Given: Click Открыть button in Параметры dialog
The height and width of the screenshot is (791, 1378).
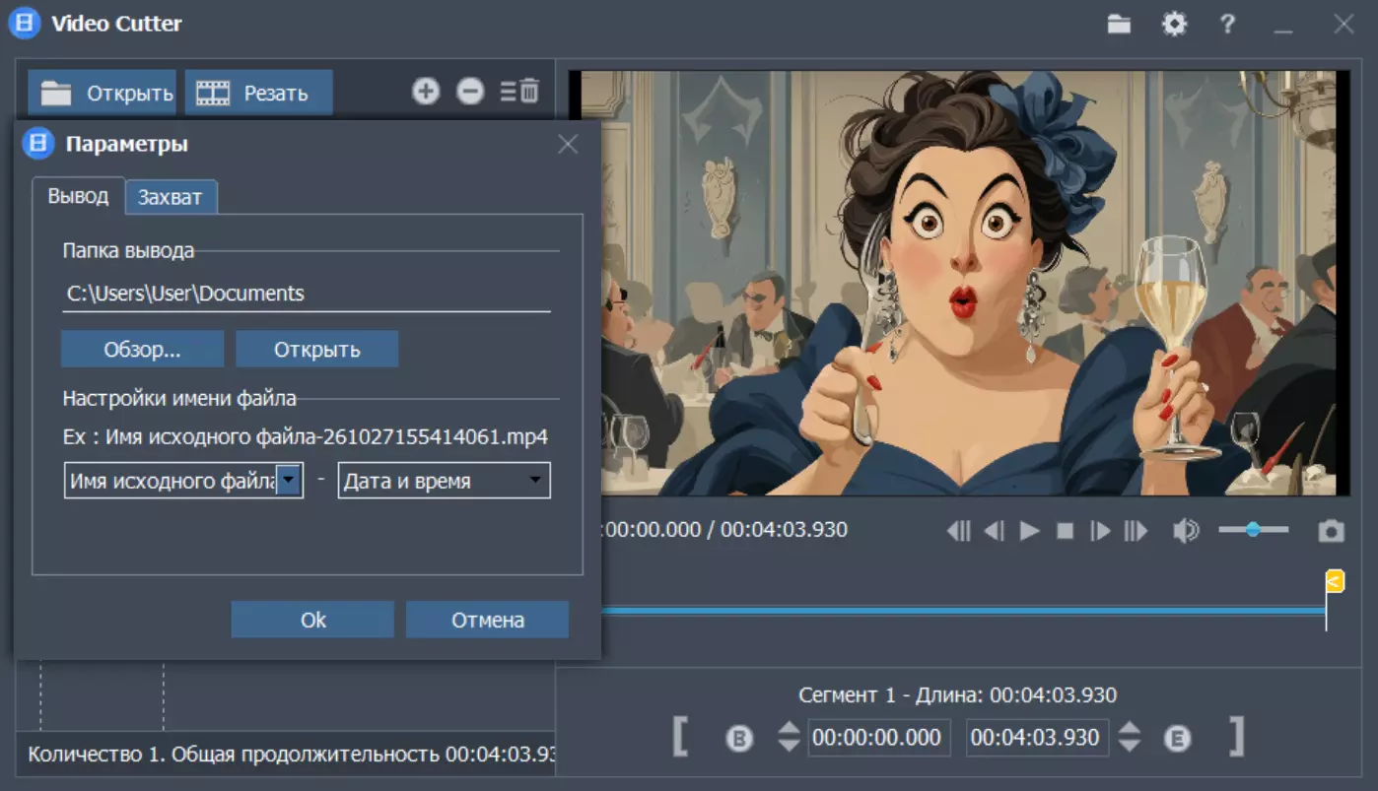Looking at the screenshot, I should [x=317, y=349].
